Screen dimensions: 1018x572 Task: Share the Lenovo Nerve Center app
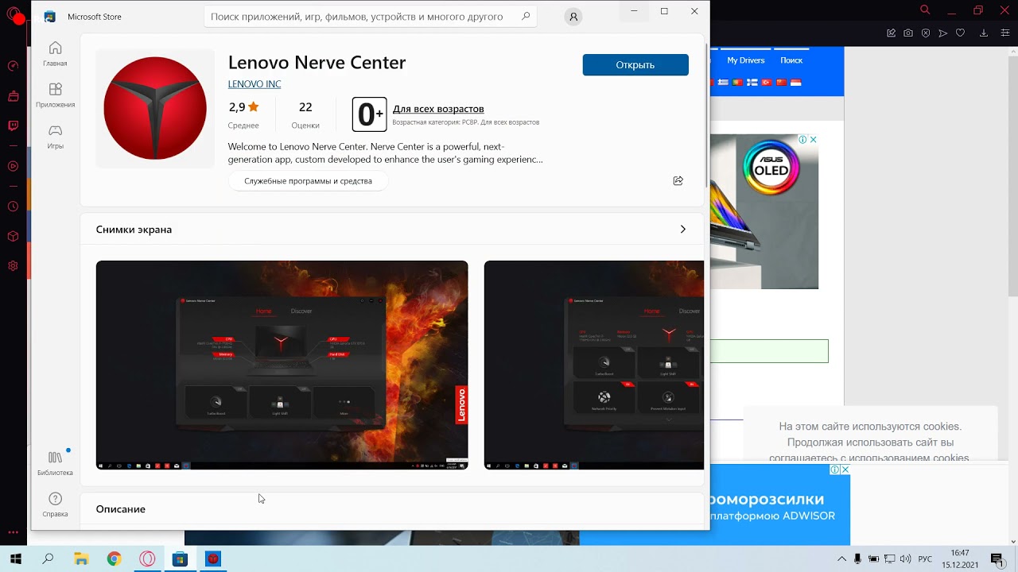coord(678,181)
